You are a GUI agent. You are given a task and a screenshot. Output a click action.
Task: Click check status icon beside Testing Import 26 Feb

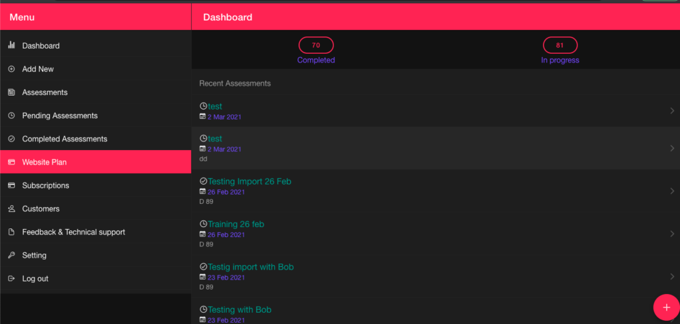203,181
